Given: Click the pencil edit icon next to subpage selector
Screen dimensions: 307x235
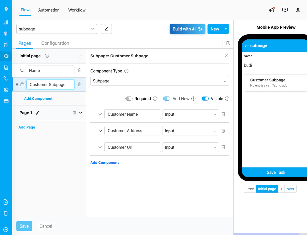Looking at the screenshot, I should [x=106, y=29].
